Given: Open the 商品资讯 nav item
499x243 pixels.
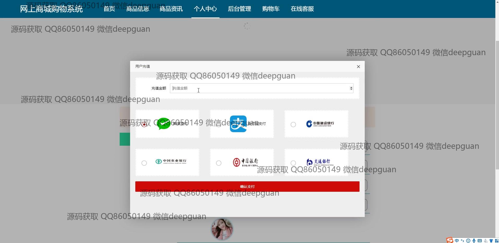Looking at the screenshot, I should [x=171, y=9].
